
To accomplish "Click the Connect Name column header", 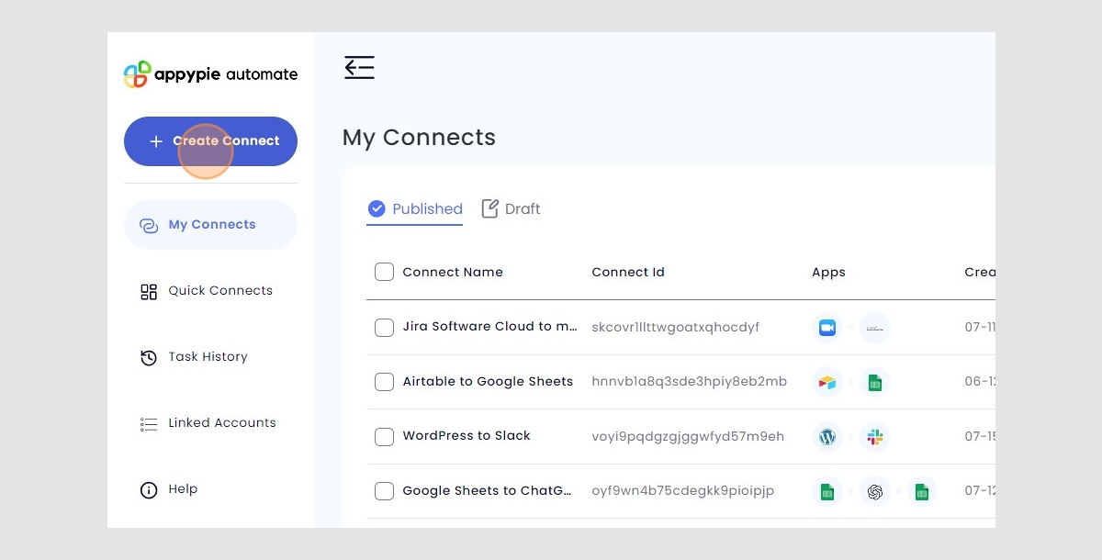I will coord(453,272).
